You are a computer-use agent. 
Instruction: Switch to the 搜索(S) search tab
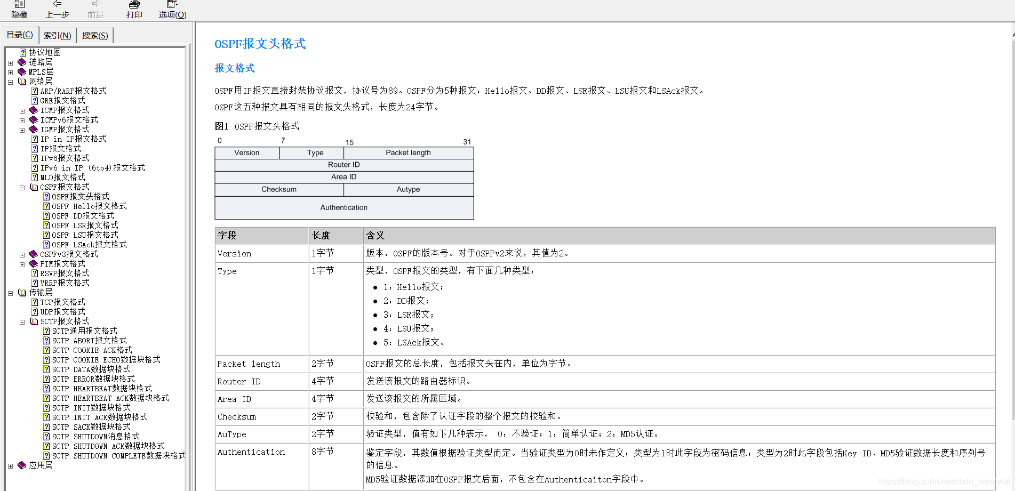coord(95,36)
